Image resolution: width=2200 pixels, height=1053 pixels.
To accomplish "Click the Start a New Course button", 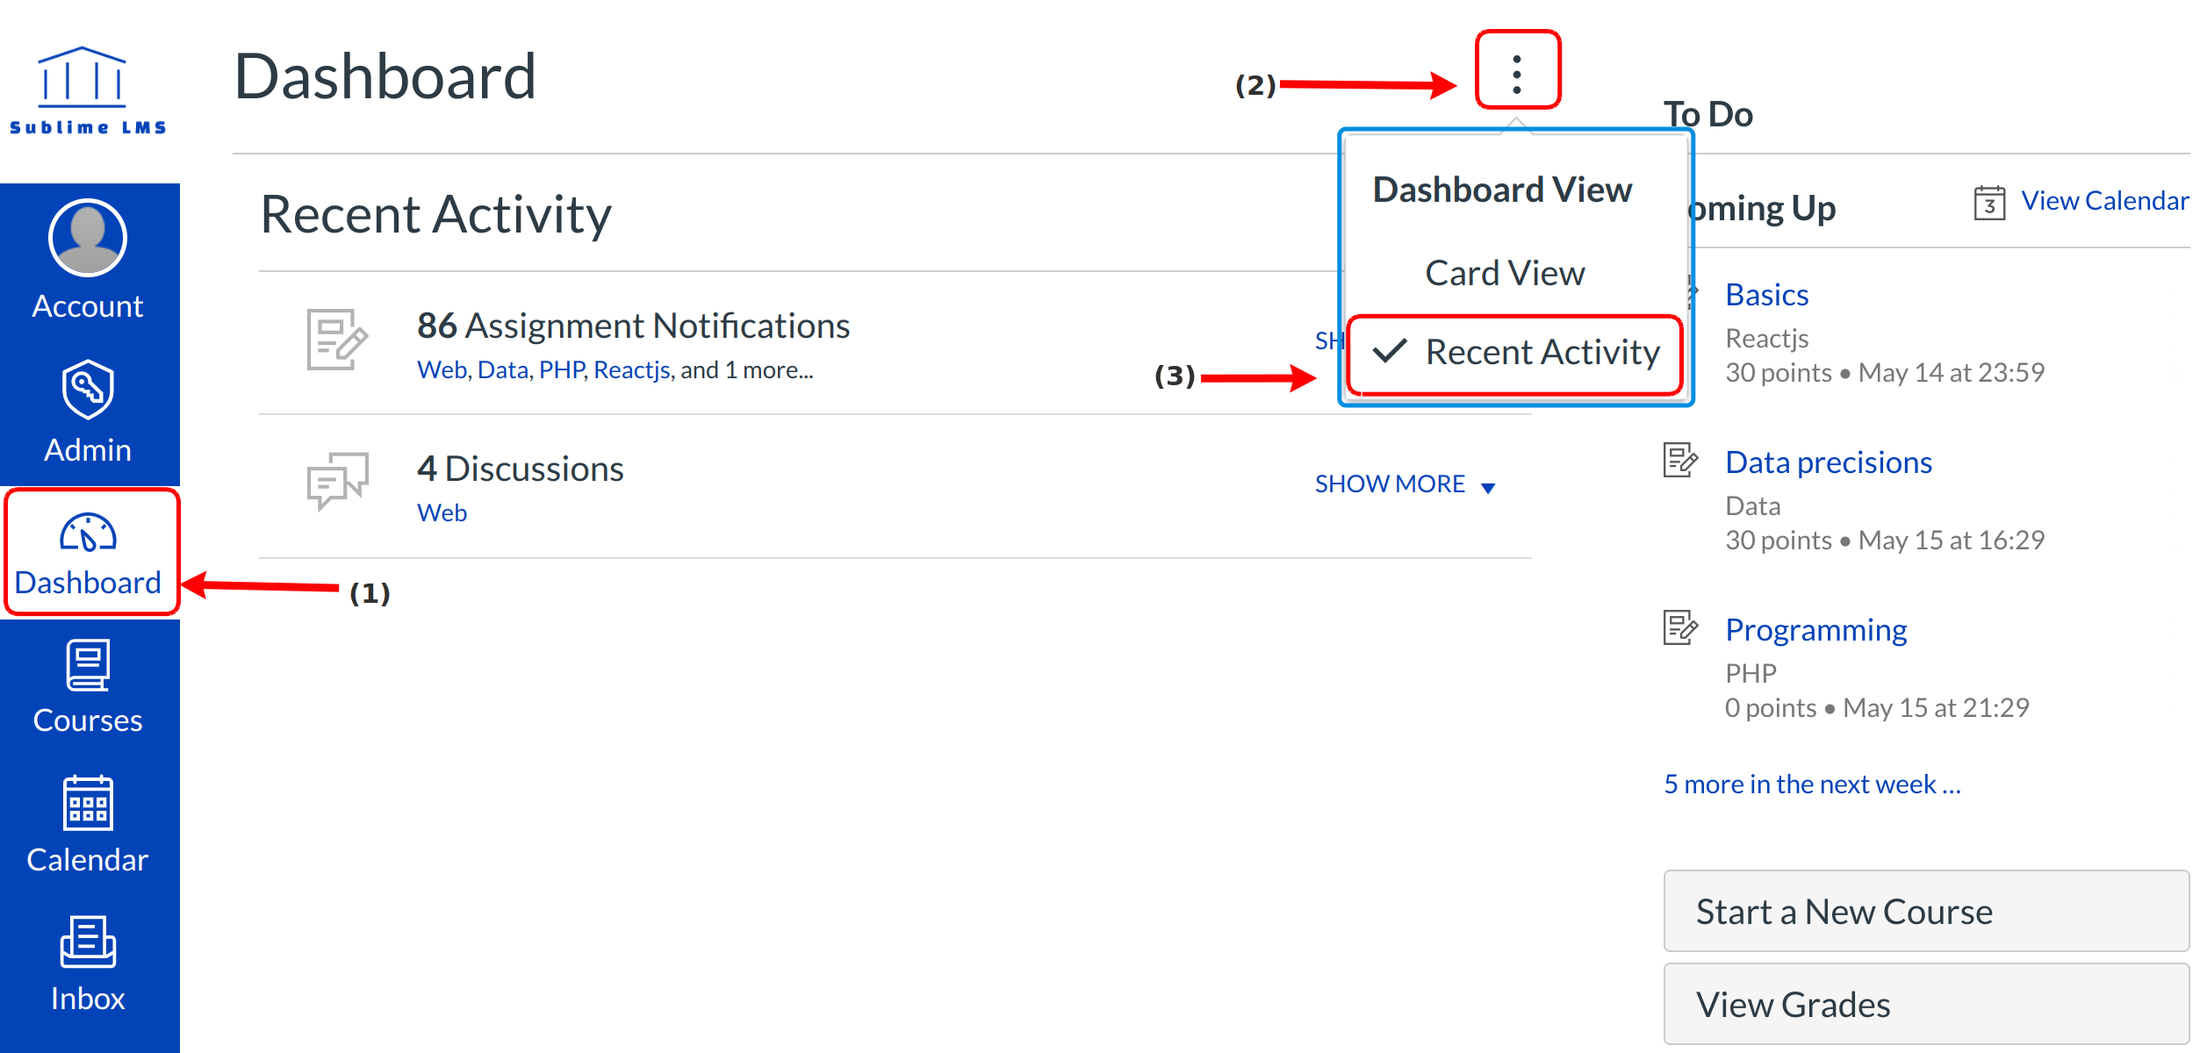I will [x=1924, y=912].
